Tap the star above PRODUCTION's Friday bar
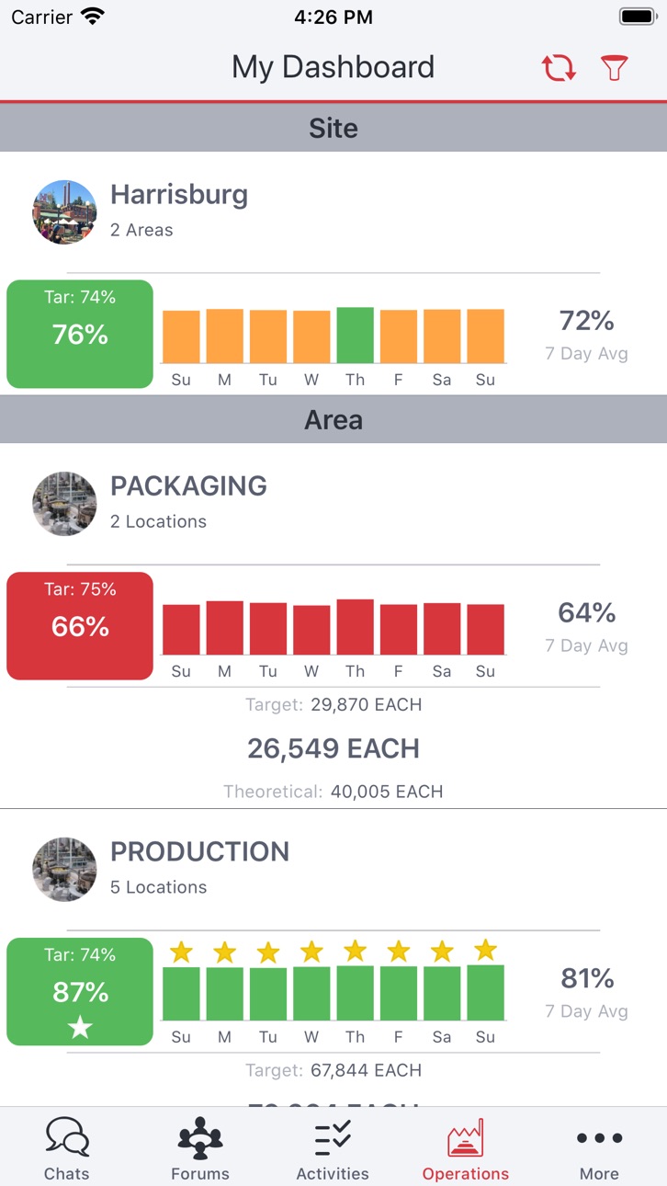The image size is (667, 1186). [399, 952]
